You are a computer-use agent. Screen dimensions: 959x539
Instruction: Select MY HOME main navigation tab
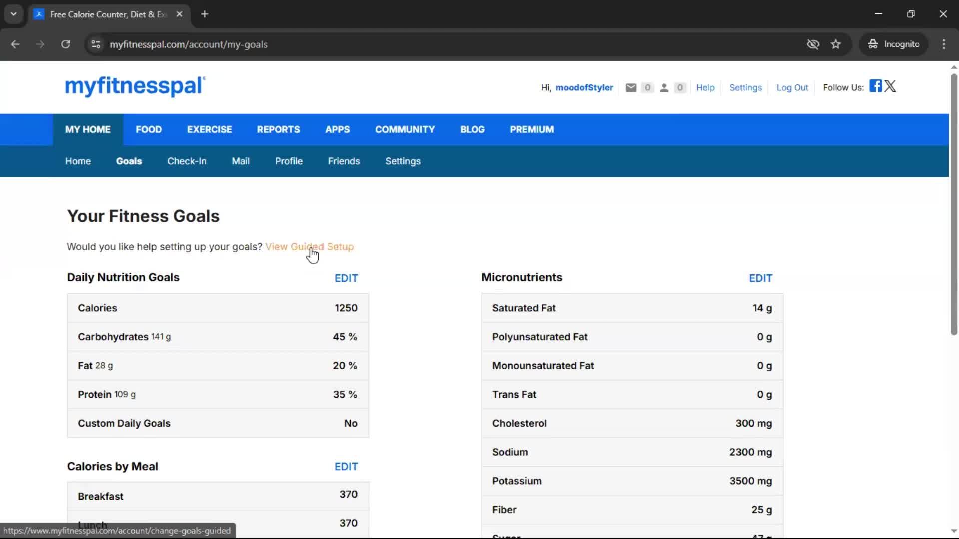(88, 130)
